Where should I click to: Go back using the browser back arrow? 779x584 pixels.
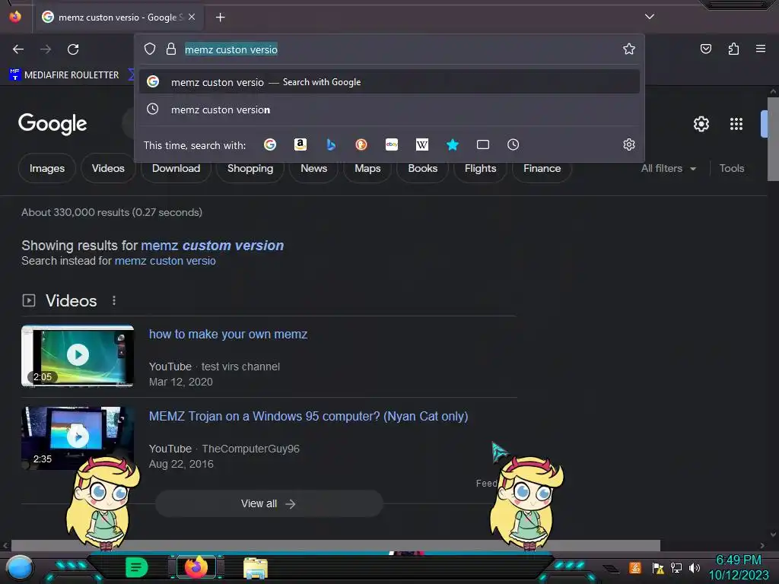(18, 49)
